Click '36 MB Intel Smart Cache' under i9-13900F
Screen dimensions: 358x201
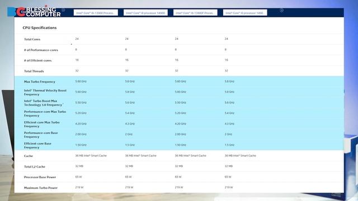190,155
